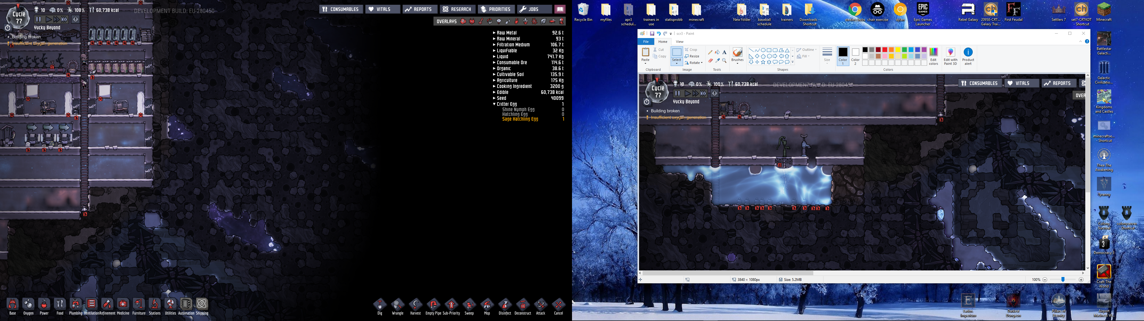Toggle the red codex book button

pos(559,9)
